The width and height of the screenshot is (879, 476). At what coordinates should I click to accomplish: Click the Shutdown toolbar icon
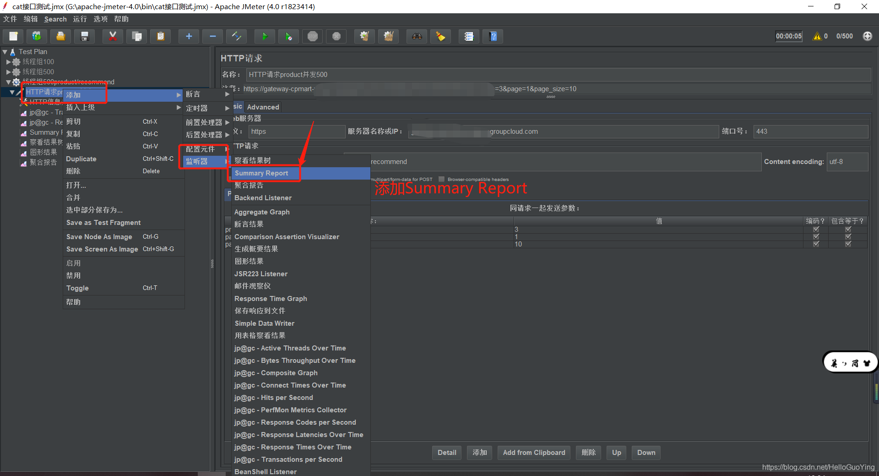(336, 36)
